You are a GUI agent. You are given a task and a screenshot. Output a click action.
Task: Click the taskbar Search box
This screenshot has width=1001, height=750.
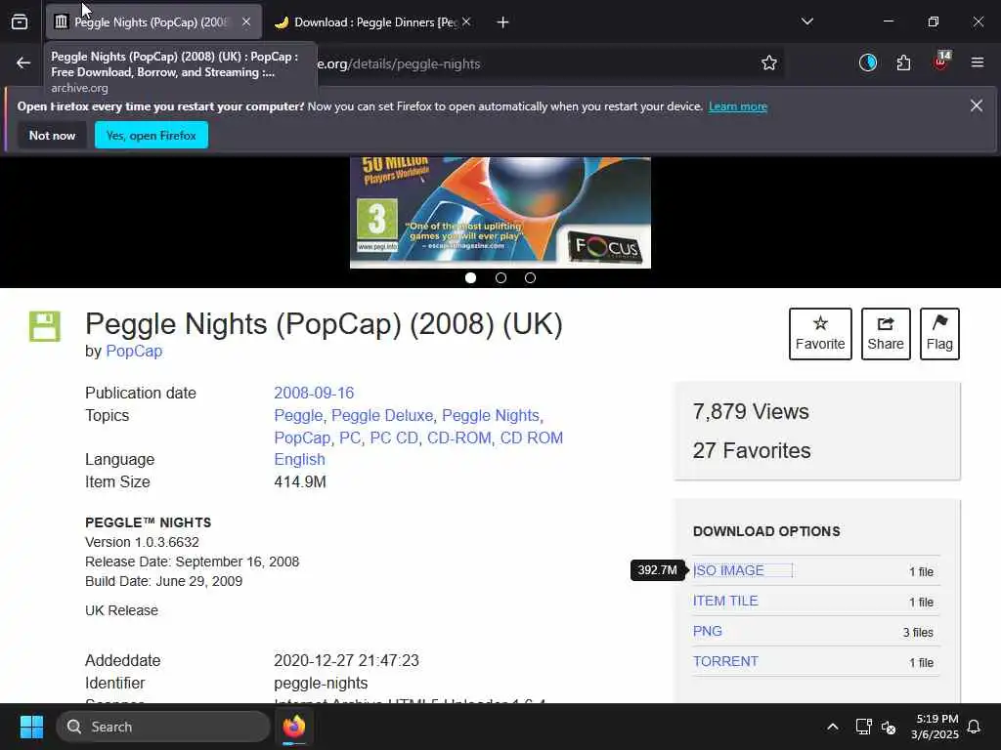coord(163,727)
